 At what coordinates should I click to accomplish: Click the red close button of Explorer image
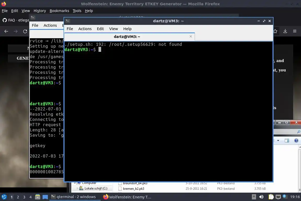pos(296,122)
